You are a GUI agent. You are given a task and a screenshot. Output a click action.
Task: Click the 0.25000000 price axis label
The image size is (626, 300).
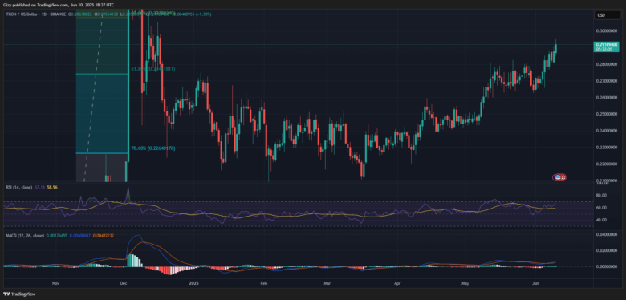(607, 114)
